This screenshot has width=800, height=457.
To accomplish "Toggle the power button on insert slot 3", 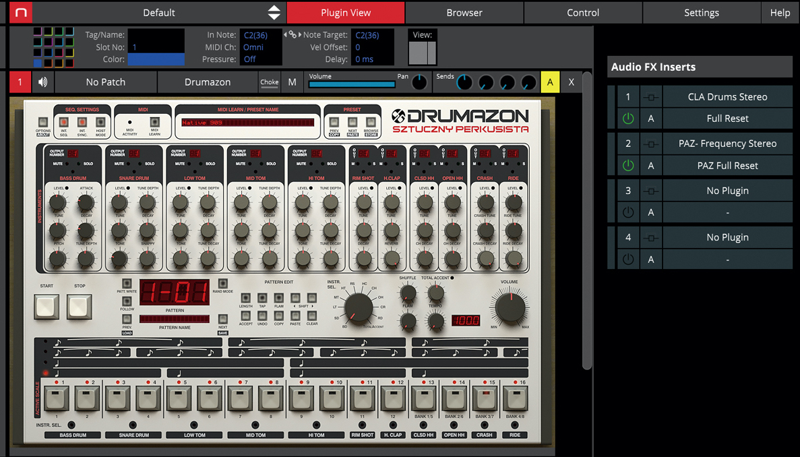I will pyautogui.click(x=628, y=212).
